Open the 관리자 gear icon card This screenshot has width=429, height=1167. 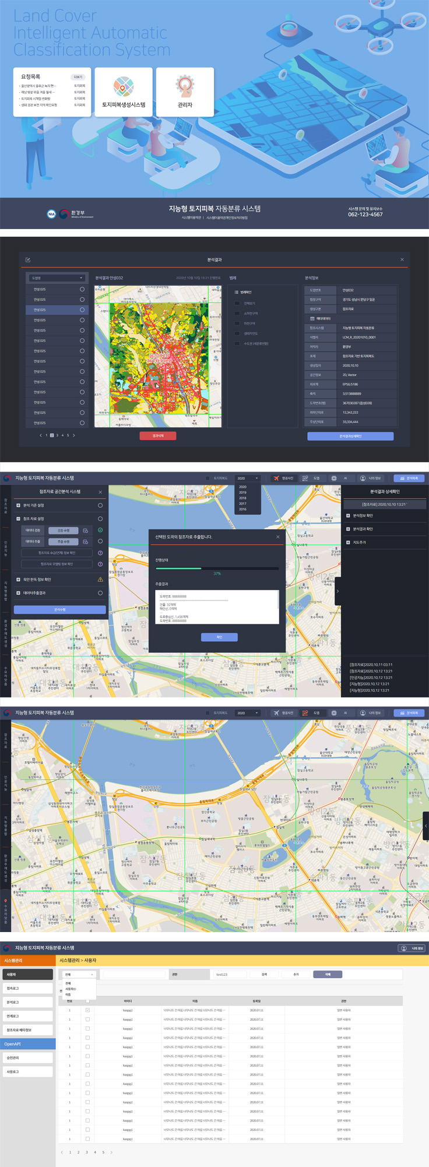[185, 87]
